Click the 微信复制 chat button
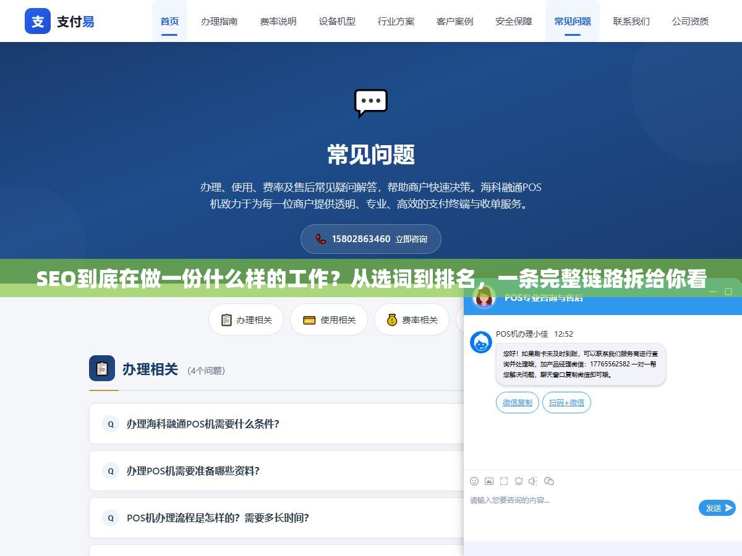Image resolution: width=742 pixels, height=556 pixels. click(518, 403)
